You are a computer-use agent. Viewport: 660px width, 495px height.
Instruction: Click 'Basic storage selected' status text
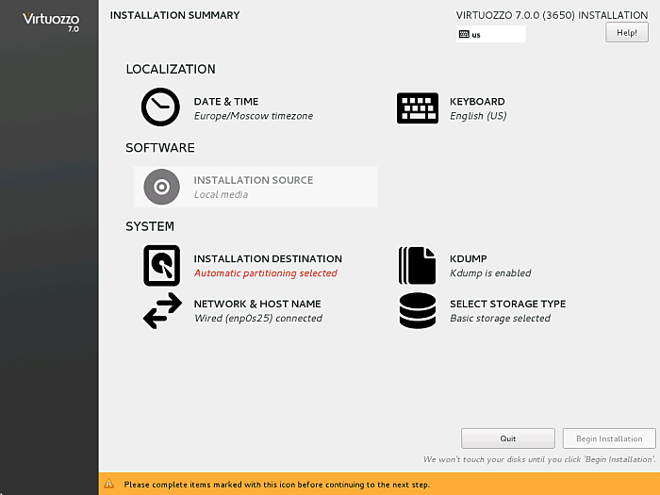click(x=500, y=319)
